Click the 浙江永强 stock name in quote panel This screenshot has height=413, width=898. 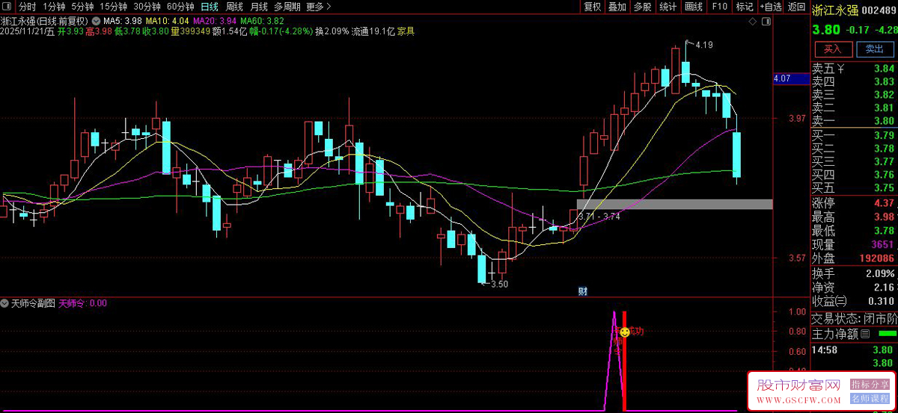pyautogui.click(x=834, y=10)
